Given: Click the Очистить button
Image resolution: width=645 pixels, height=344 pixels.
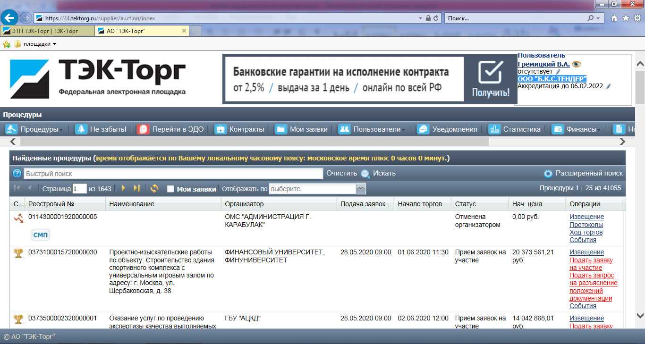Looking at the screenshot, I should (342, 173).
